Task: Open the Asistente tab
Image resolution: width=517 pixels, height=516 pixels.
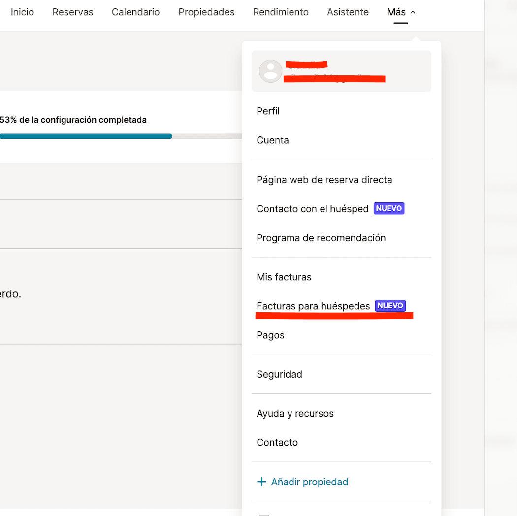Action: point(348,12)
